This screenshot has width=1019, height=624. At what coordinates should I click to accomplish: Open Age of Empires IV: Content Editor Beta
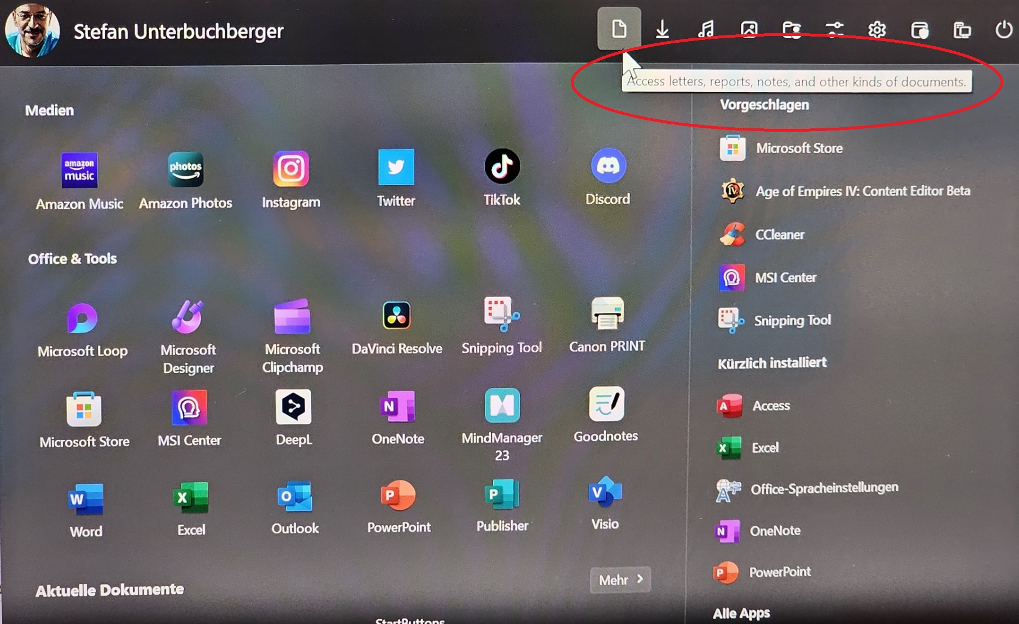[845, 191]
